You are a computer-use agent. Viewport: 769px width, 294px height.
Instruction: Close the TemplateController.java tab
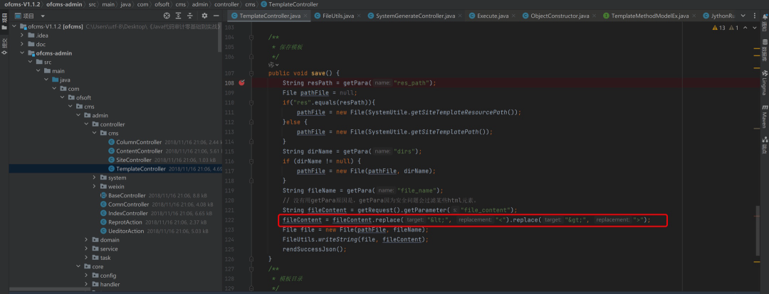pos(305,16)
